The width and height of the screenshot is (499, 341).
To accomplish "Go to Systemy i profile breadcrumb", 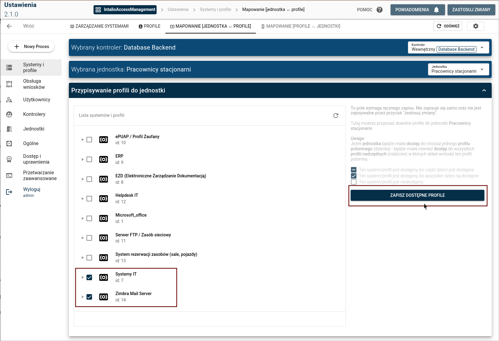I will click(215, 9).
